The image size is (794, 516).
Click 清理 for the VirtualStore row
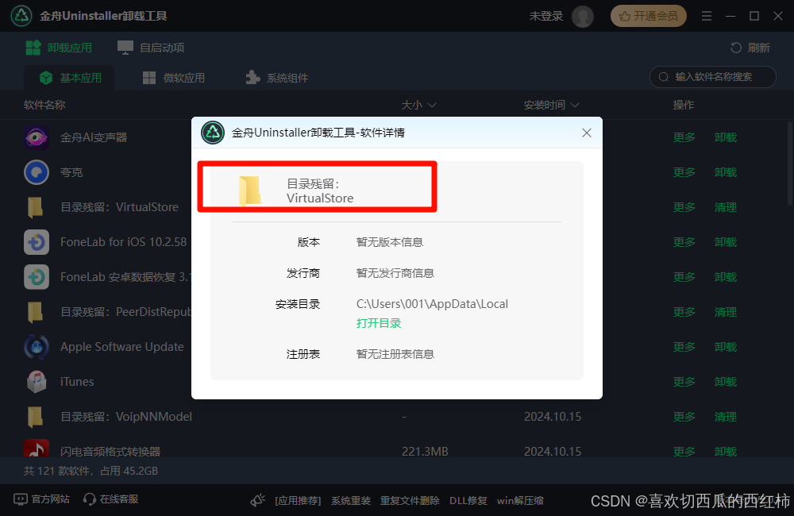pyautogui.click(x=725, y=207)
